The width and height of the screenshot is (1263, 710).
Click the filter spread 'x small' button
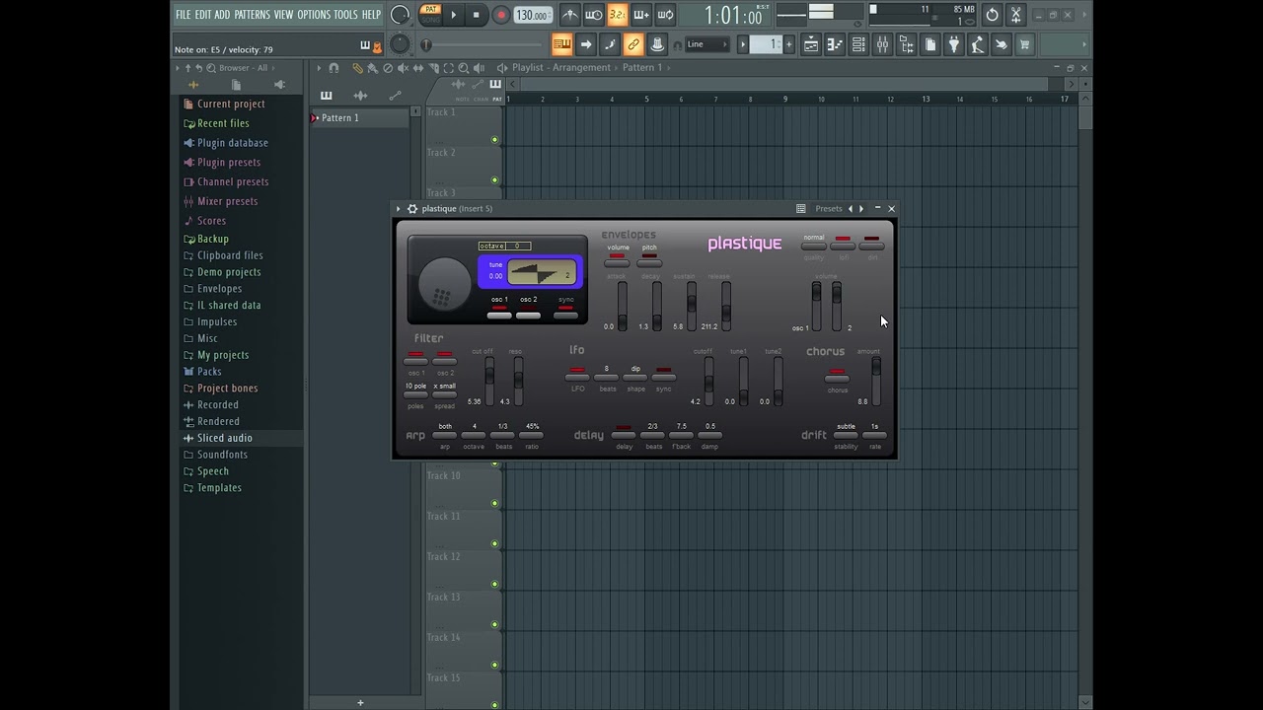point(444,394)
